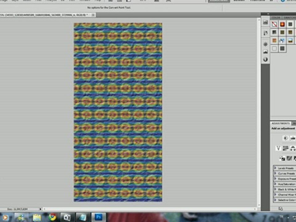This screenshot has width=296, height=222.
Task: Apply the blue sky style thumbnail
Action: pos(282,40)
